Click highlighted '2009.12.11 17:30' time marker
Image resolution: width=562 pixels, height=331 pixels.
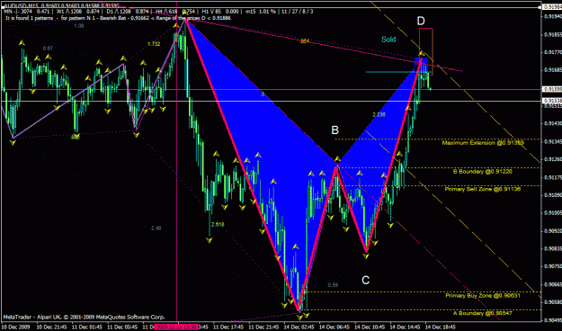176,327
